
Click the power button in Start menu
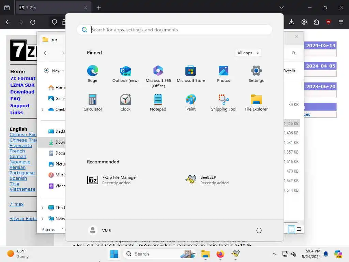[259, 230]
